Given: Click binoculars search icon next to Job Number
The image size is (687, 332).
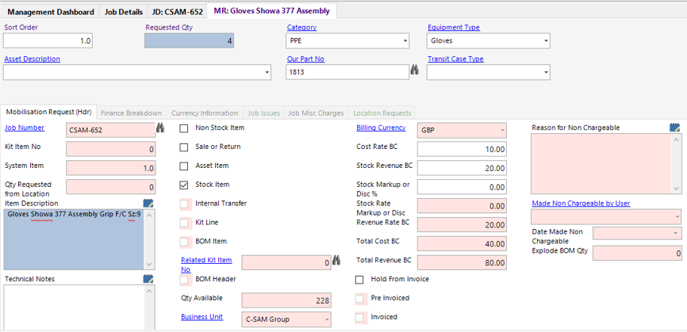Looking at the screenshot, I should point(161,128).
